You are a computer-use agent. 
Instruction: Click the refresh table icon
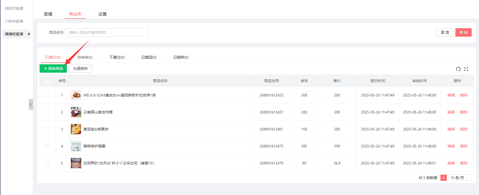[x=458, y=69]
